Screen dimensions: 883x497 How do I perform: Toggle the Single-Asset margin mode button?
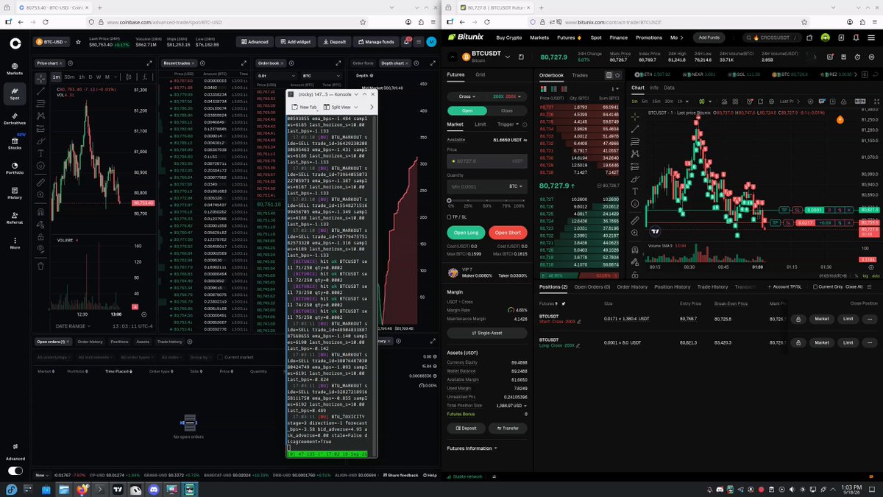point(488,334)
